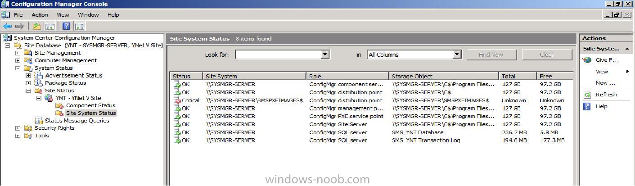Select the ConfigMgr management point row
Screen dimensions: 635x186
tap(371, 108)
